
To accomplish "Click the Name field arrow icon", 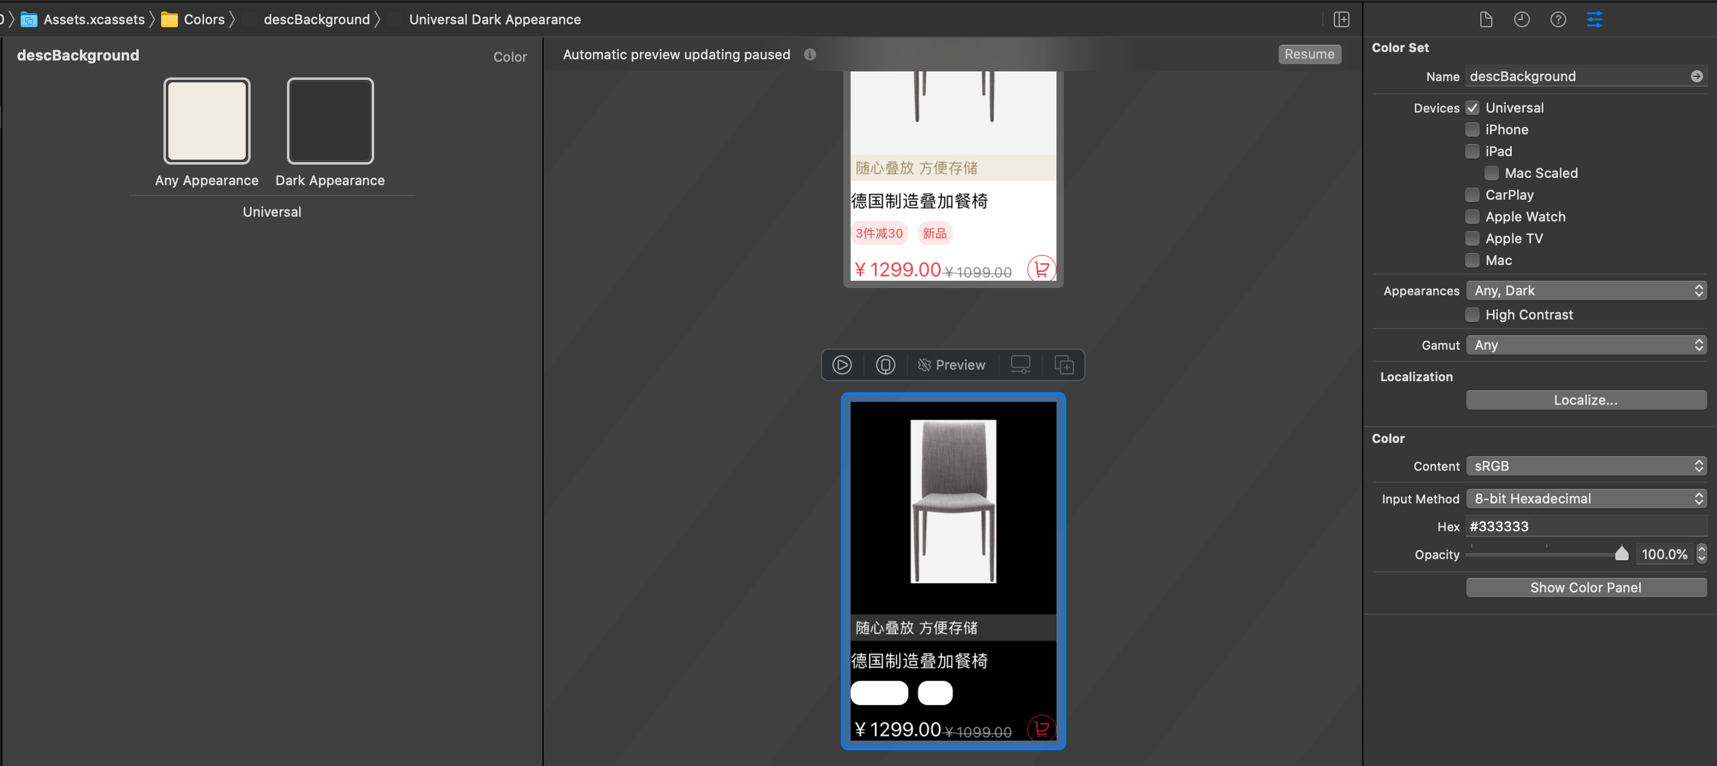I will click(1697, 77).
